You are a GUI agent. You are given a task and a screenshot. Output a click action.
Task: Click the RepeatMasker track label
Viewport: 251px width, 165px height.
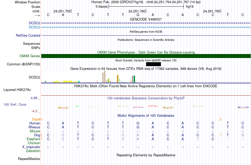(29, 159)
